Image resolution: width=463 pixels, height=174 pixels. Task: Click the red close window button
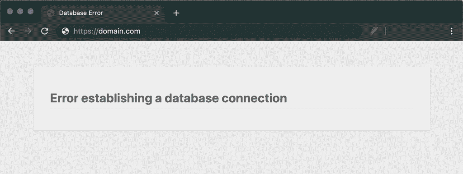10,11
